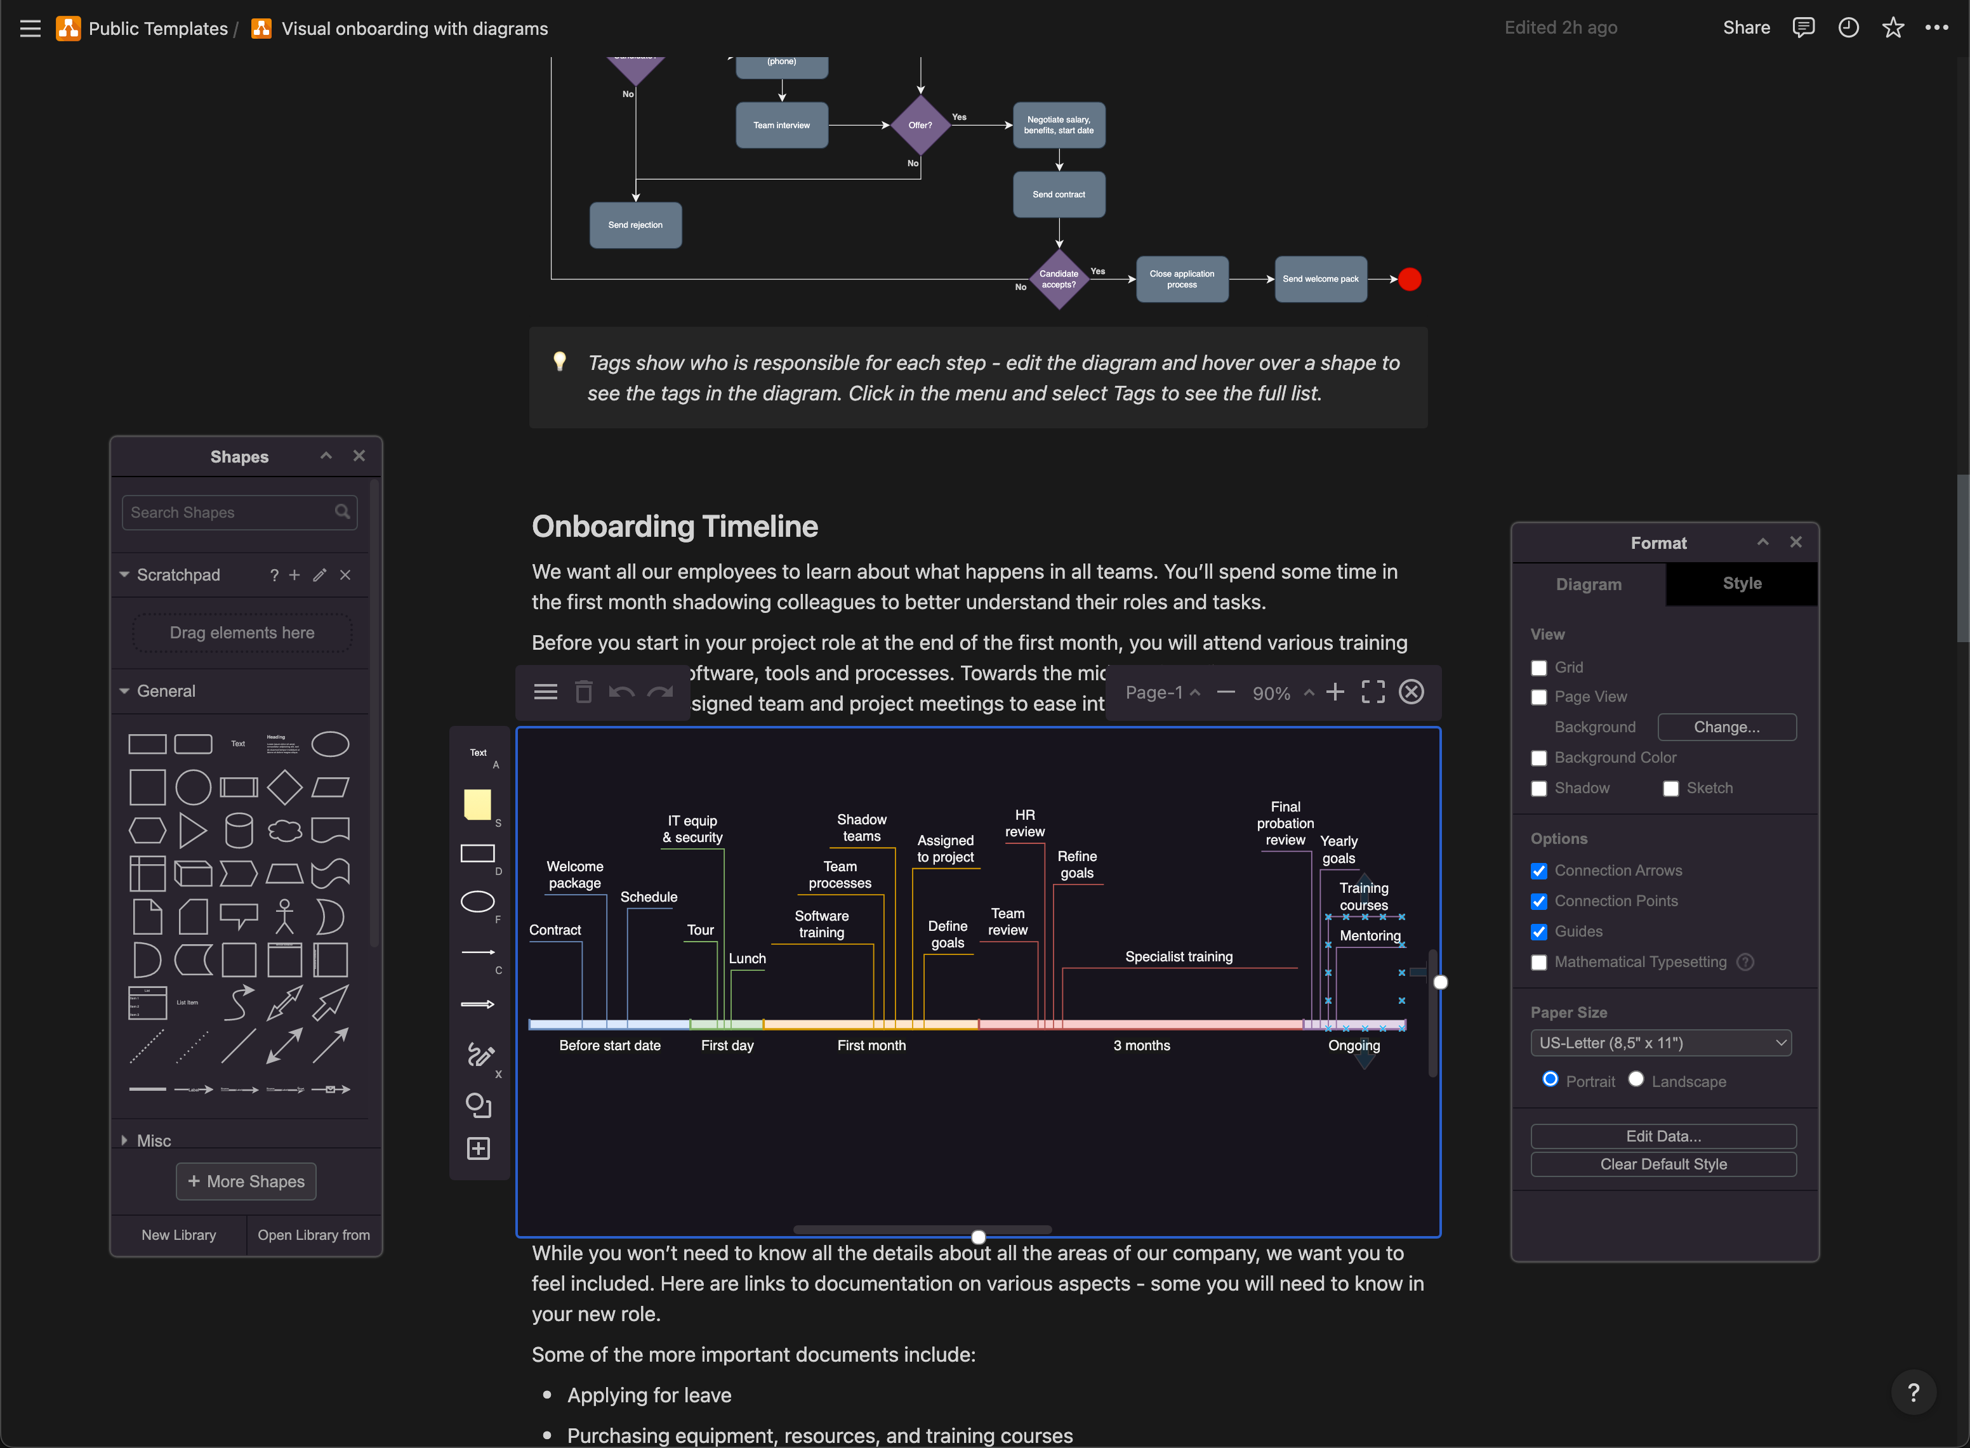
Task: Click the More Shapes button
Action: click(x=246, y=1181)
